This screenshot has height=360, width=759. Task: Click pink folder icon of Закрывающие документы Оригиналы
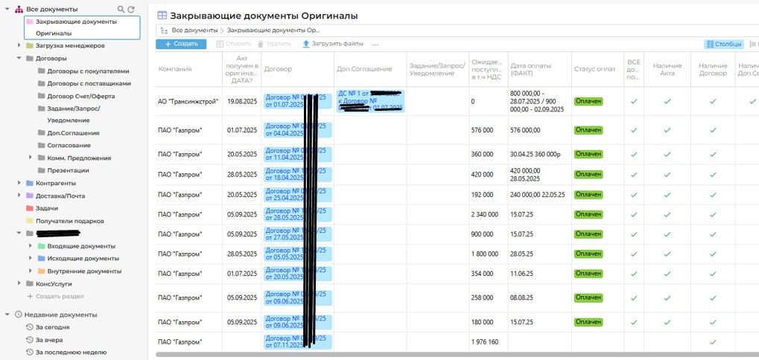click(x=30, y=22)
